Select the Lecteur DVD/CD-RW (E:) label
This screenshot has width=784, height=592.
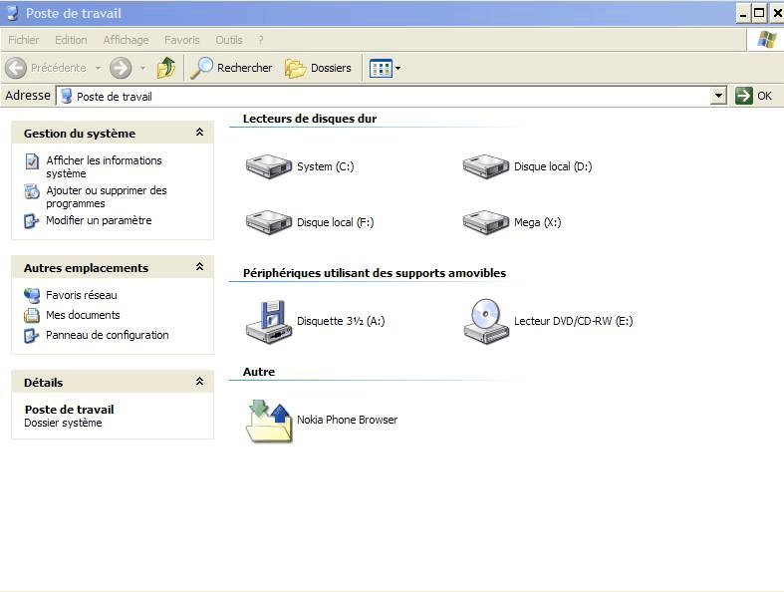coord(574,321)
